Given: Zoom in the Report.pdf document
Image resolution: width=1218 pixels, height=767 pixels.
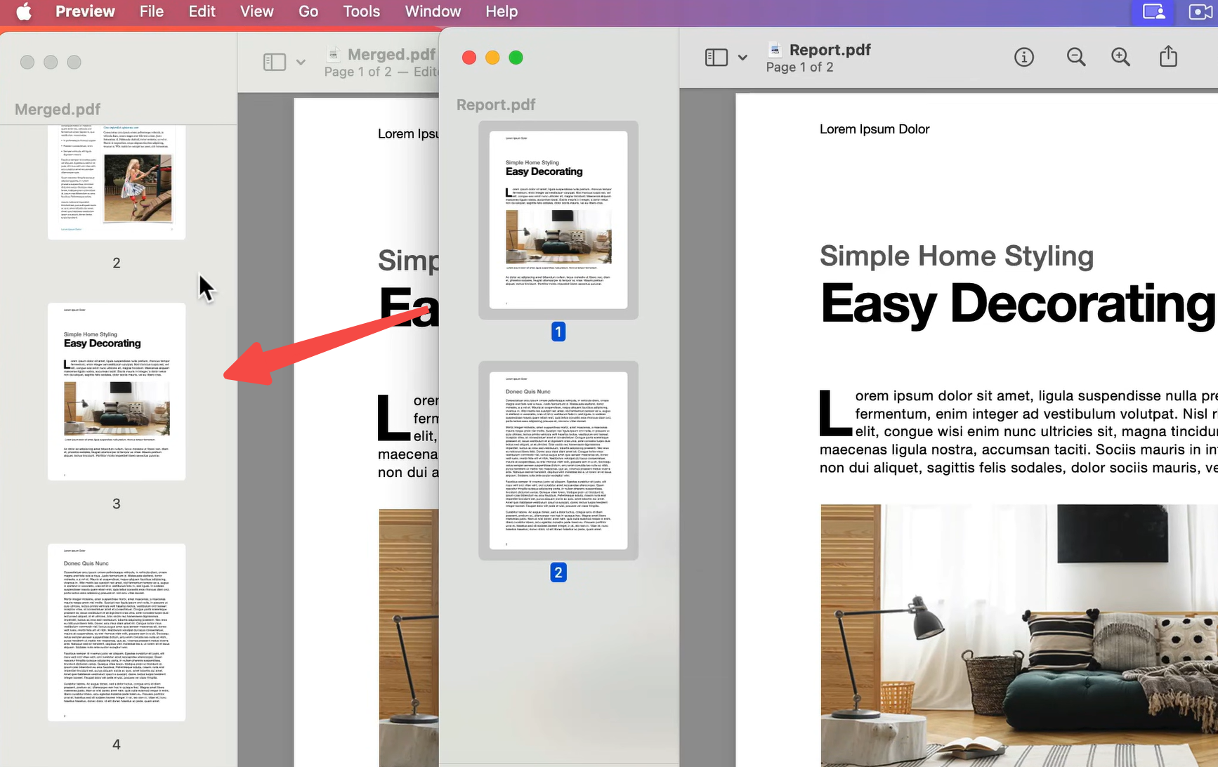Looking at the screenshot, I should pos(1121,58).
